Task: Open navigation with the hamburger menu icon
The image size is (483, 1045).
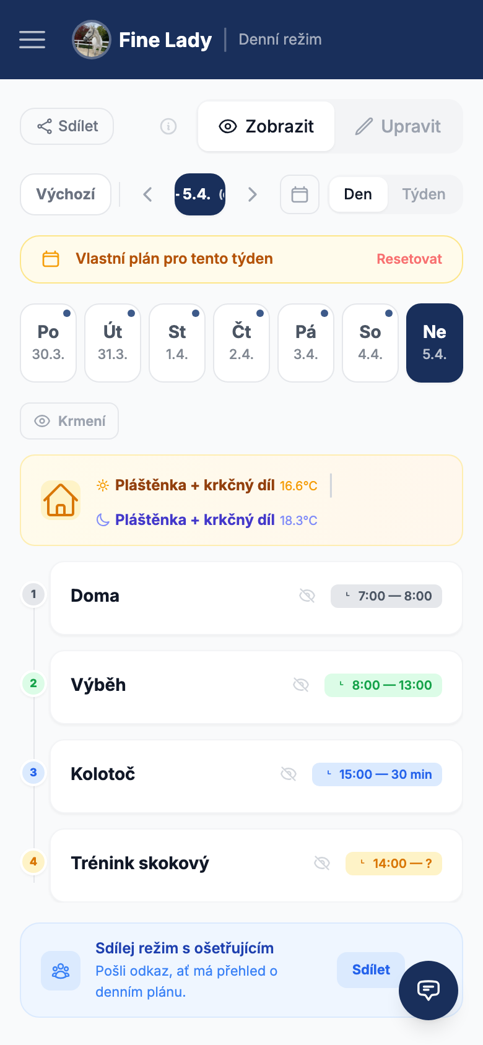Action: 32,39
